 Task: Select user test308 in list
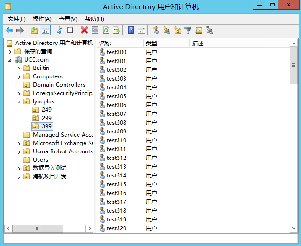116,122
